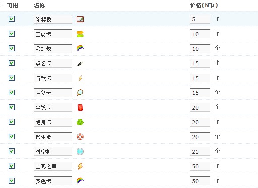Click the 涂鸦板 drawing board icon

80,19
